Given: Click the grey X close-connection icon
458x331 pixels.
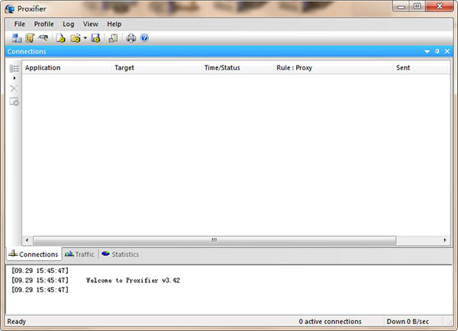Looking at the screenshot, I should [14, 88].
